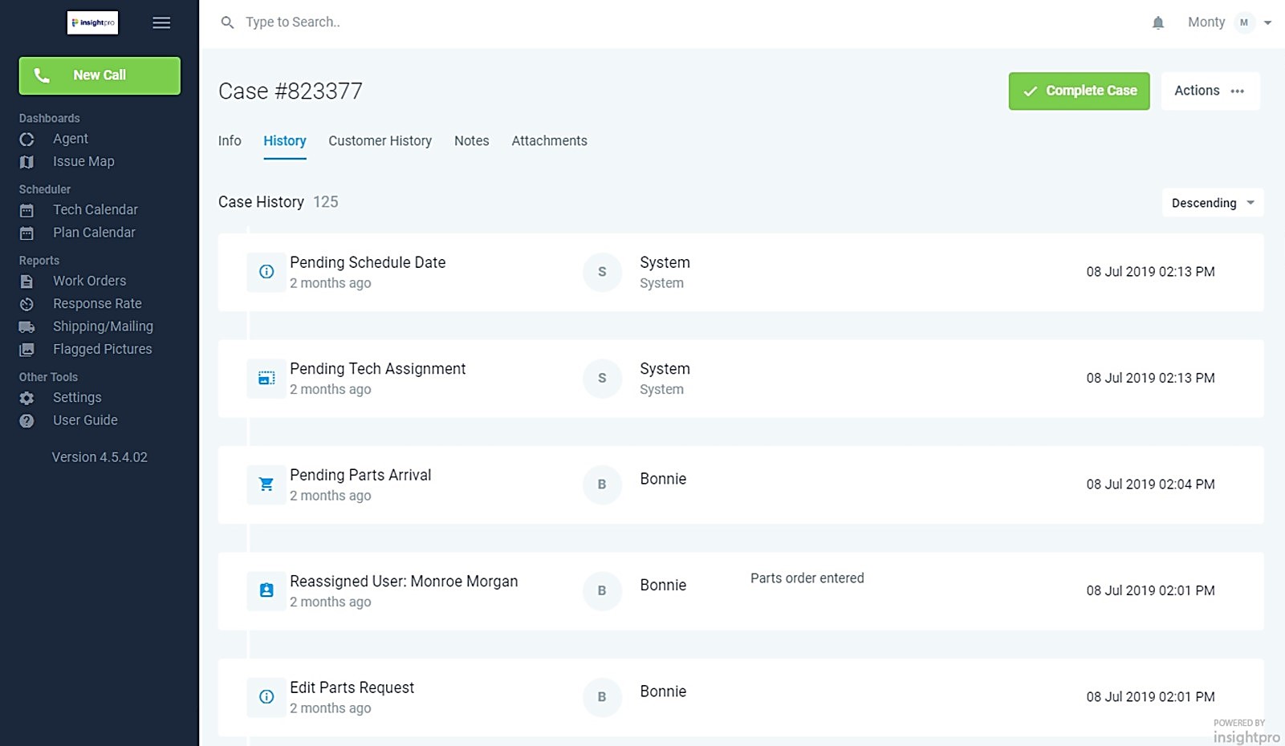Click the notification bell icon
This screenshot has width=1285, height=746.
(x=1157, y=22)
